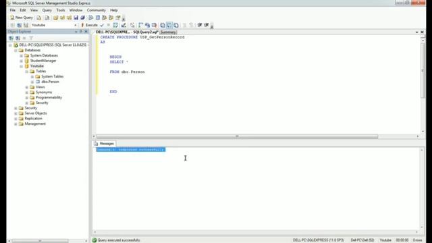
Task: Select Synonyms folder in tree
Action: click(x=44, y=92)
